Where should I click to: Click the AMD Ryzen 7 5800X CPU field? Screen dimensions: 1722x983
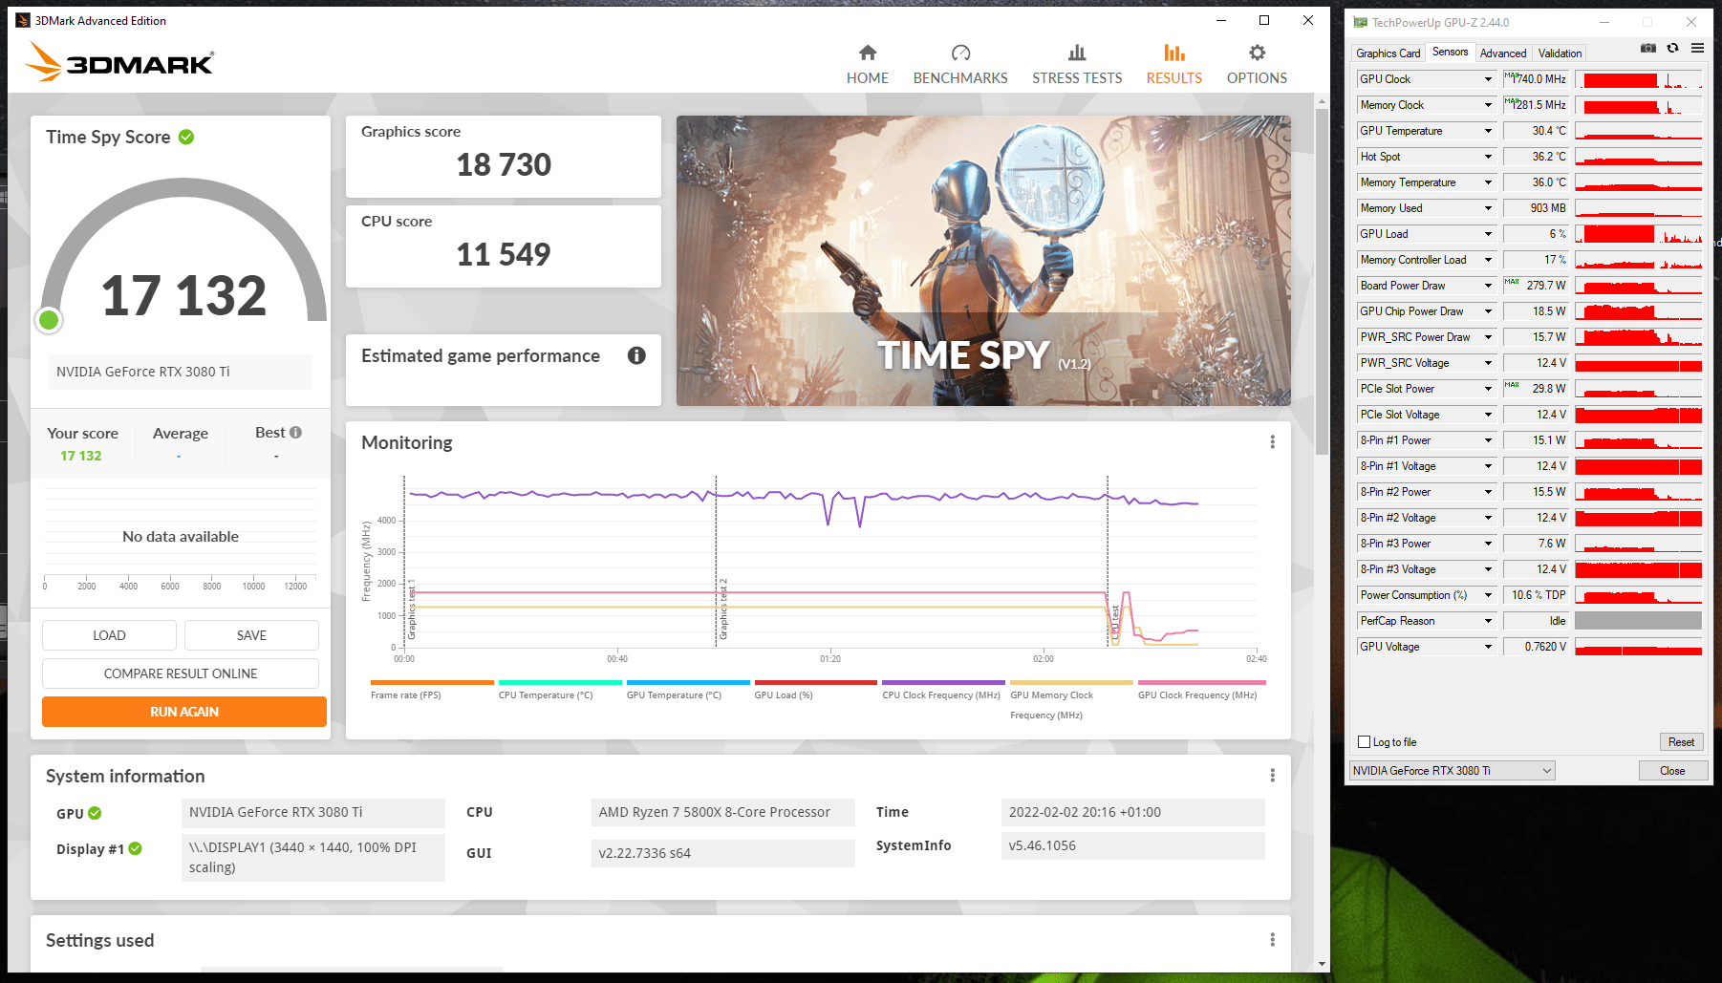[x=722, y=812]
